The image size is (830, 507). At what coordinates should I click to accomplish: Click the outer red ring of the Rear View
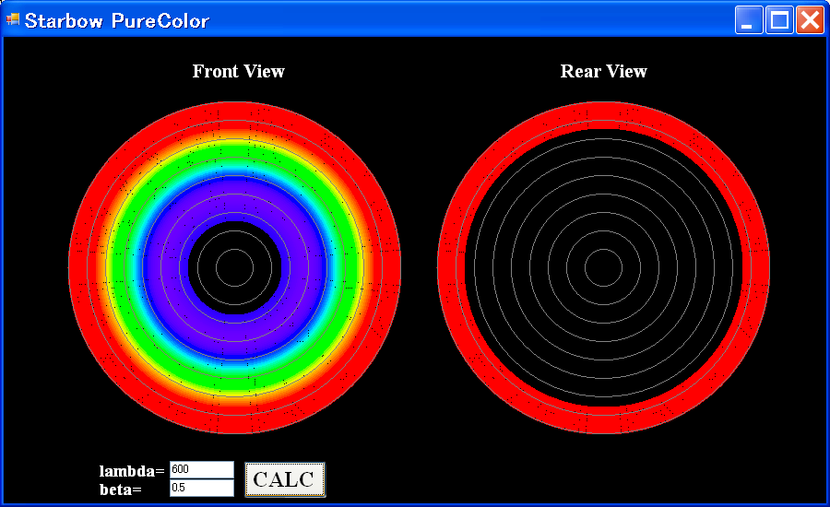(603, 114)
